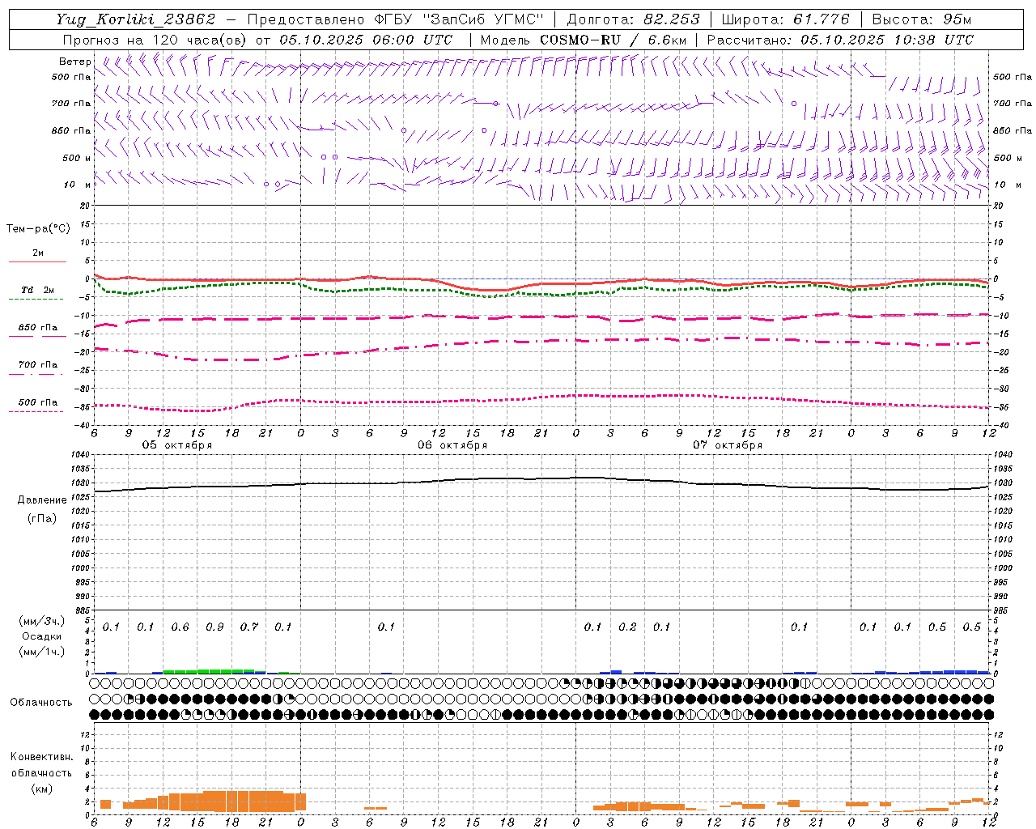Select the Давление pressure panel label
1036x829 pixels.
(x=42, y=500)
